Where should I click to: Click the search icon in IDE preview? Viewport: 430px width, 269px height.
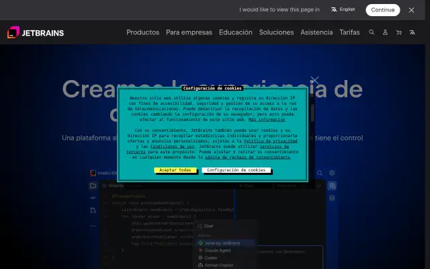(320, 173)
